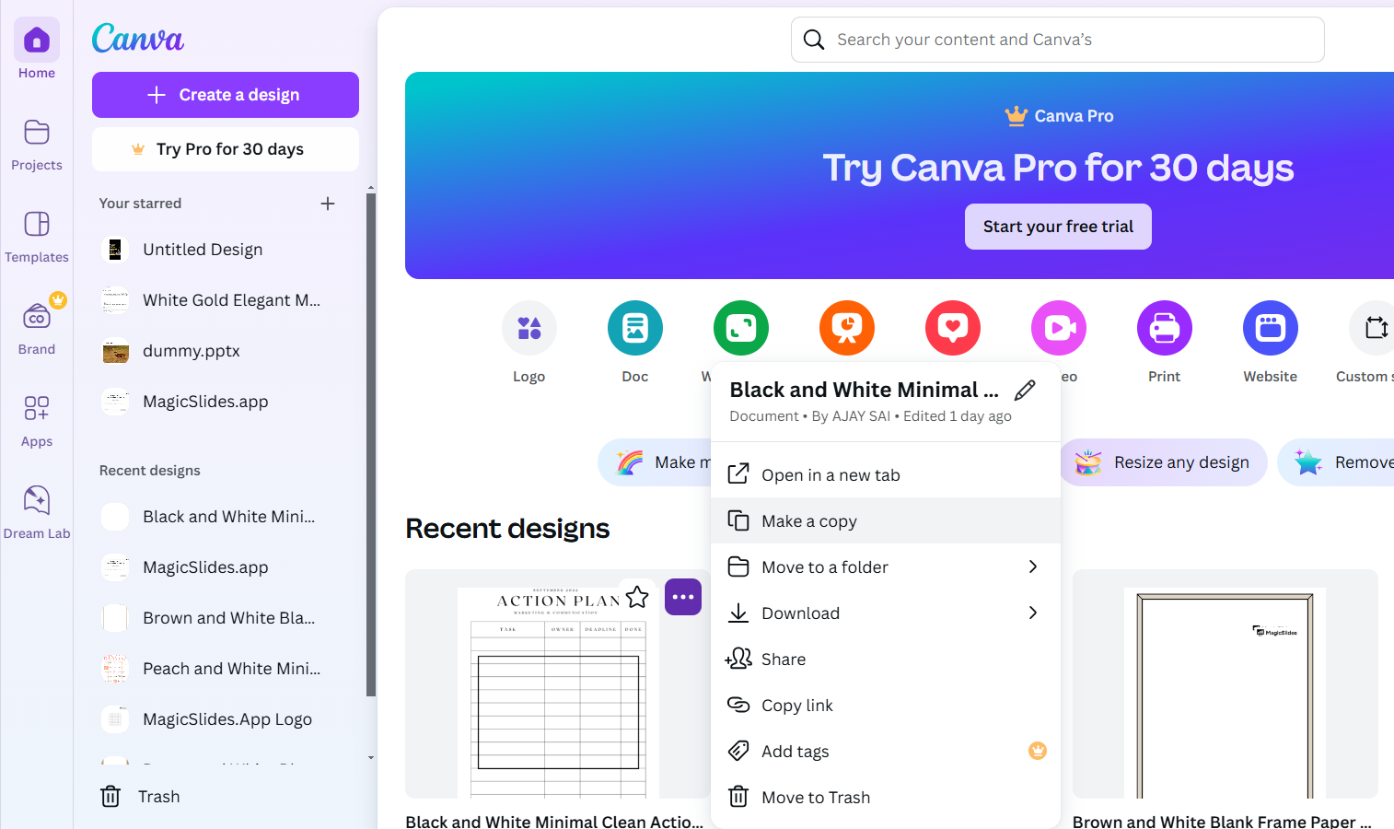This screenshot has width=1394, height=829.
Task: Select Move to a folder
Action: click(x=886, y=567)
